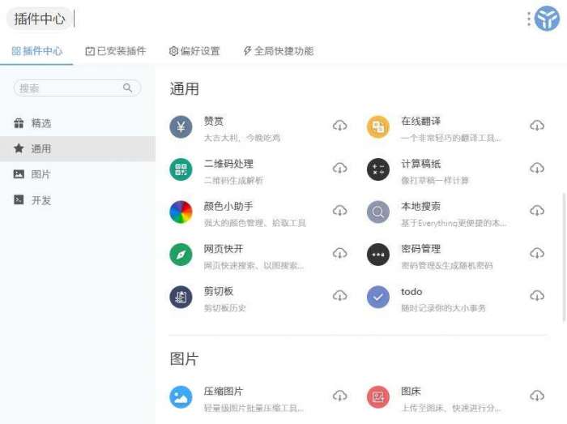
Task: Click the 网页快开 compass icon
Action: click(x=181, y=255)
